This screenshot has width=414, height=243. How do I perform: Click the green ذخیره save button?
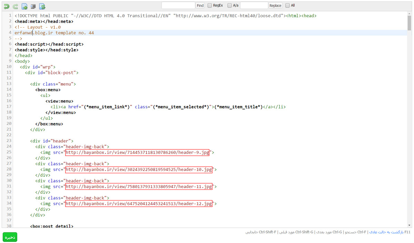coord(10,237)
